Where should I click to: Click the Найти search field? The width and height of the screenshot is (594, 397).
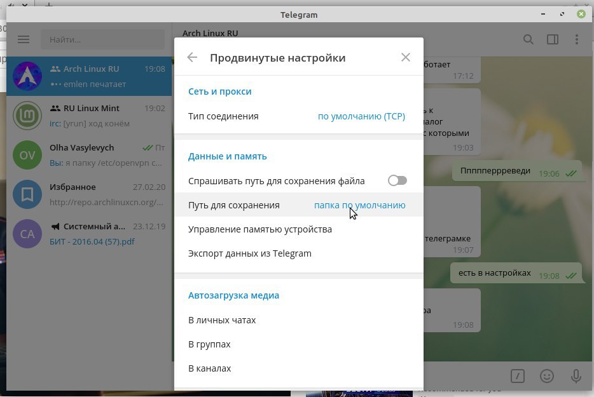[102, 39]
